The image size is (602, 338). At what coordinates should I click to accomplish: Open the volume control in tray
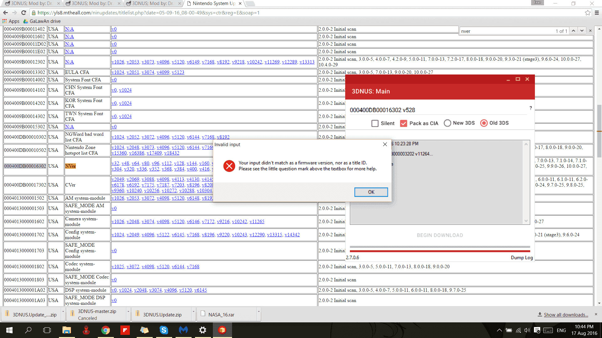[x=527, y=330]
